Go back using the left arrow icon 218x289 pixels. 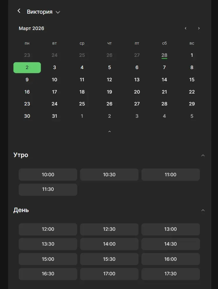click(x=19, y=11)
